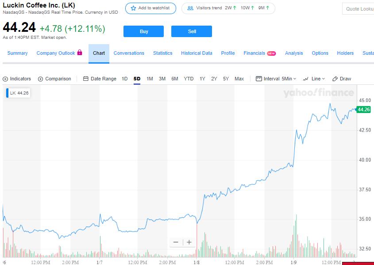Select the 1M time range
Screen dimensions: 374x265
click(x=150, y=79)
